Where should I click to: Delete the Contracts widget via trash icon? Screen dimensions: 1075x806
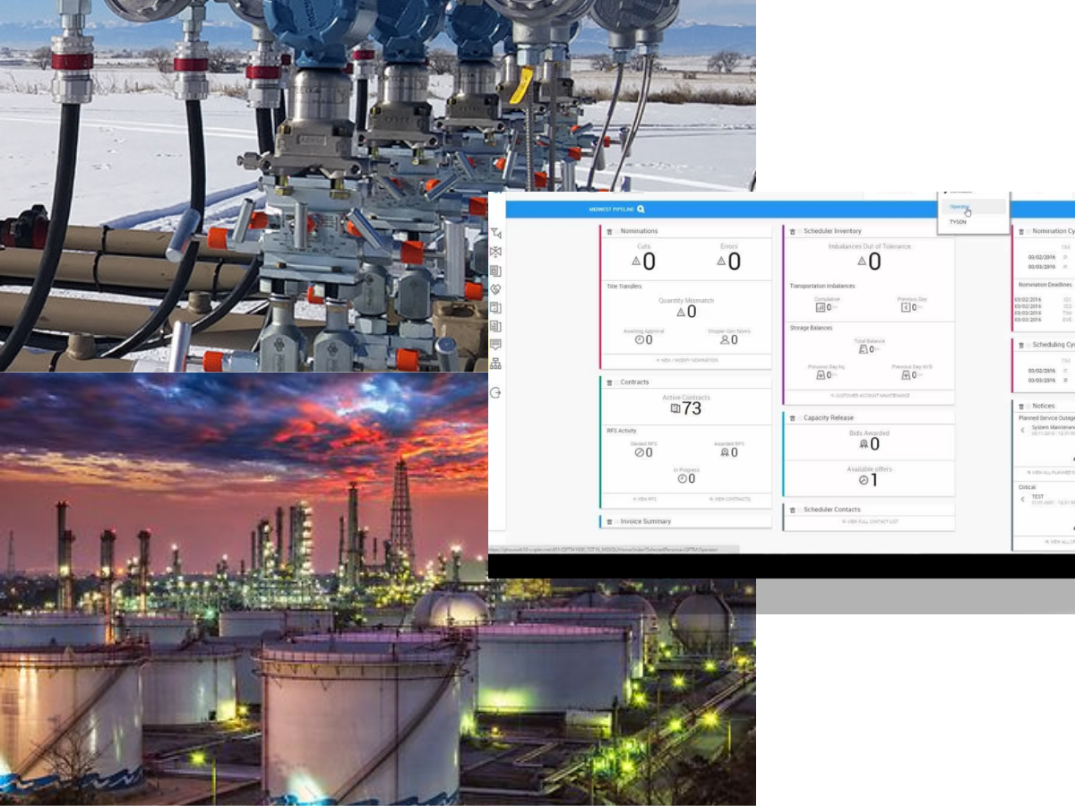point(609,382)
